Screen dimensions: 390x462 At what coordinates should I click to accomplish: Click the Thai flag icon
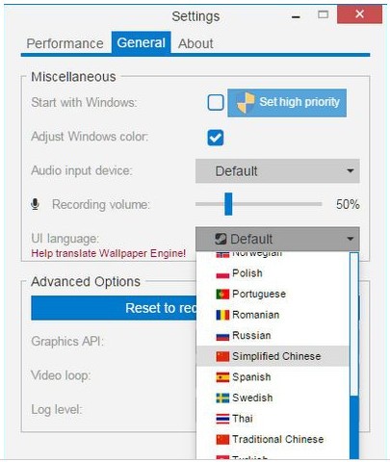point(222,419)
